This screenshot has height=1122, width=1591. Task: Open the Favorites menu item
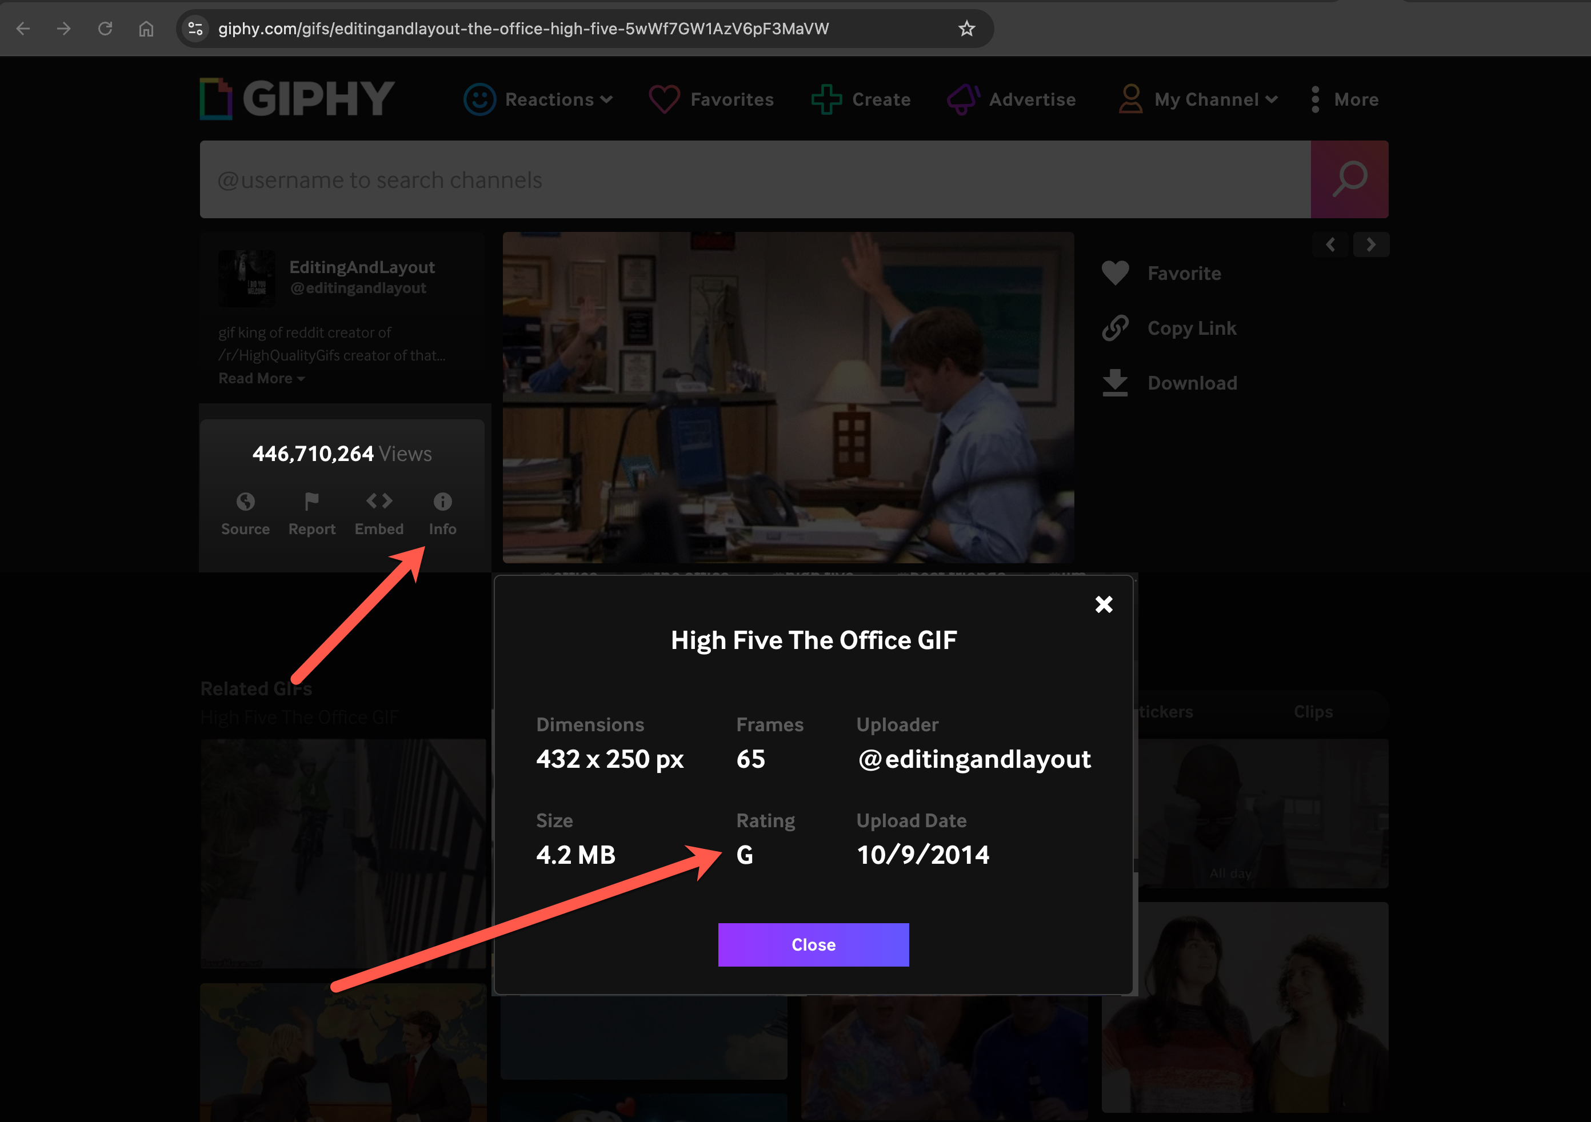pos(731,99)
